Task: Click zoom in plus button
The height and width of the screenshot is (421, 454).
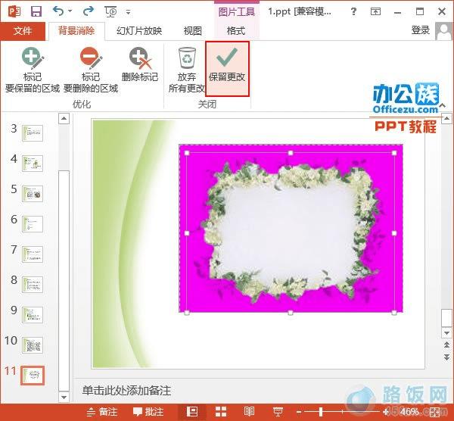Action: coord(386,412)
